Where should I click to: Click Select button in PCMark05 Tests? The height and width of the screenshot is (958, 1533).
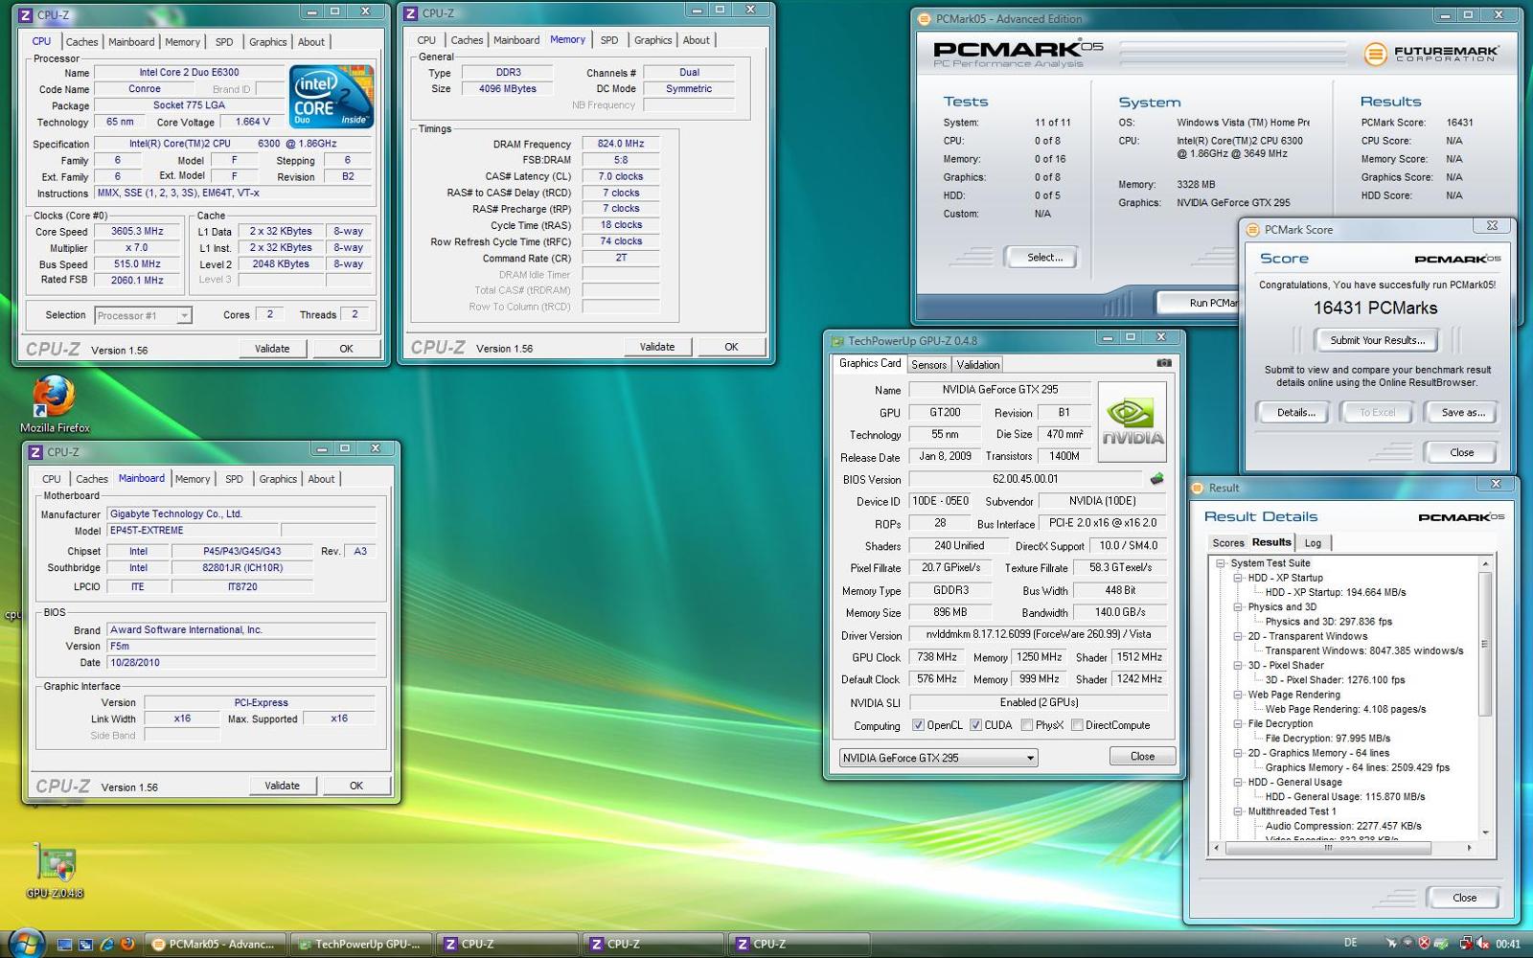1044,258
